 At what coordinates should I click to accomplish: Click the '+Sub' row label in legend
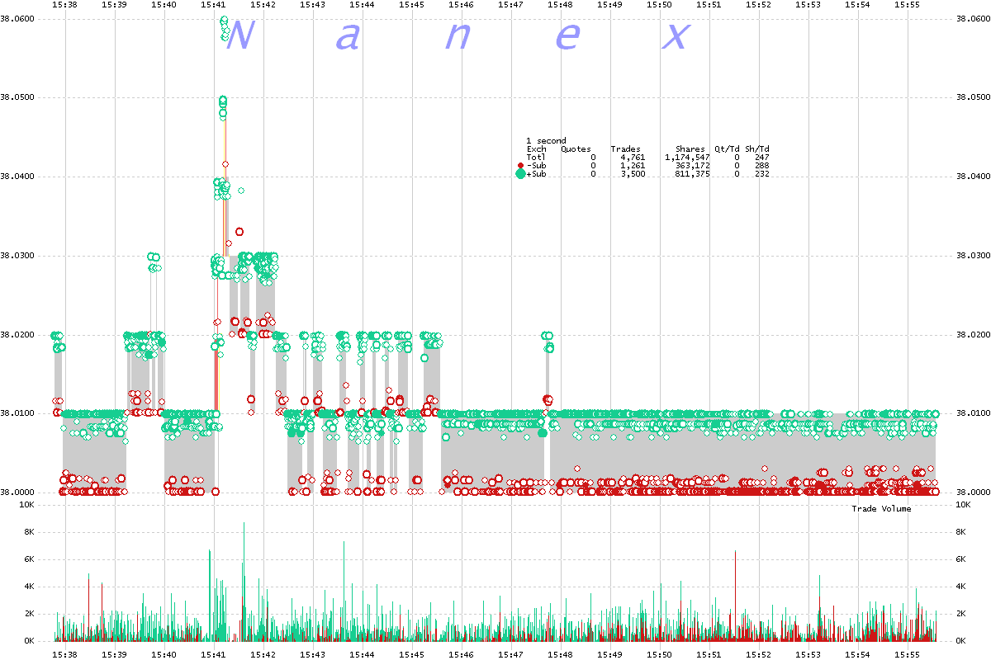click(x=536, y=174)
